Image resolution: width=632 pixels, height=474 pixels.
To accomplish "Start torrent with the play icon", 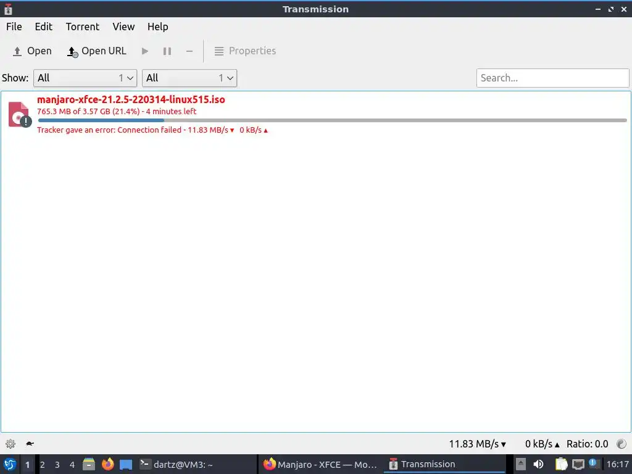I will [144, 51].
